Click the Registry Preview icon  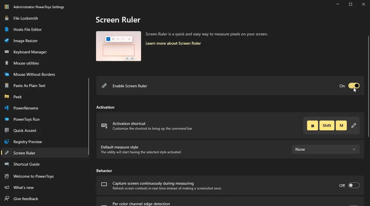tap(7, 142)
